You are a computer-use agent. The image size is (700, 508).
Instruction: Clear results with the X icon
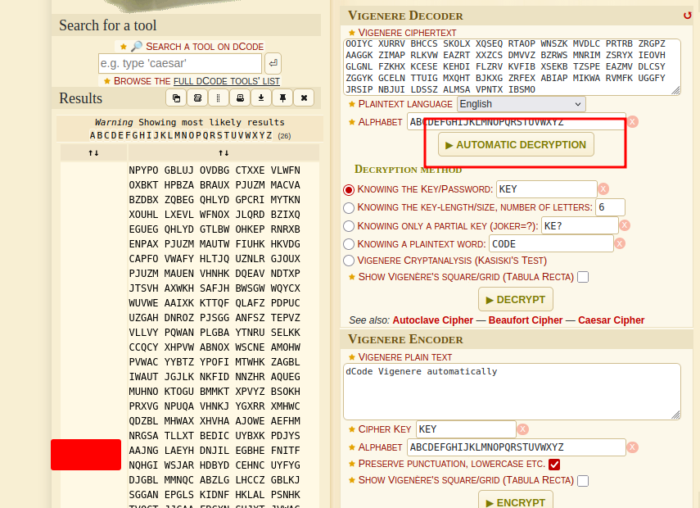(x=304, y=98)
